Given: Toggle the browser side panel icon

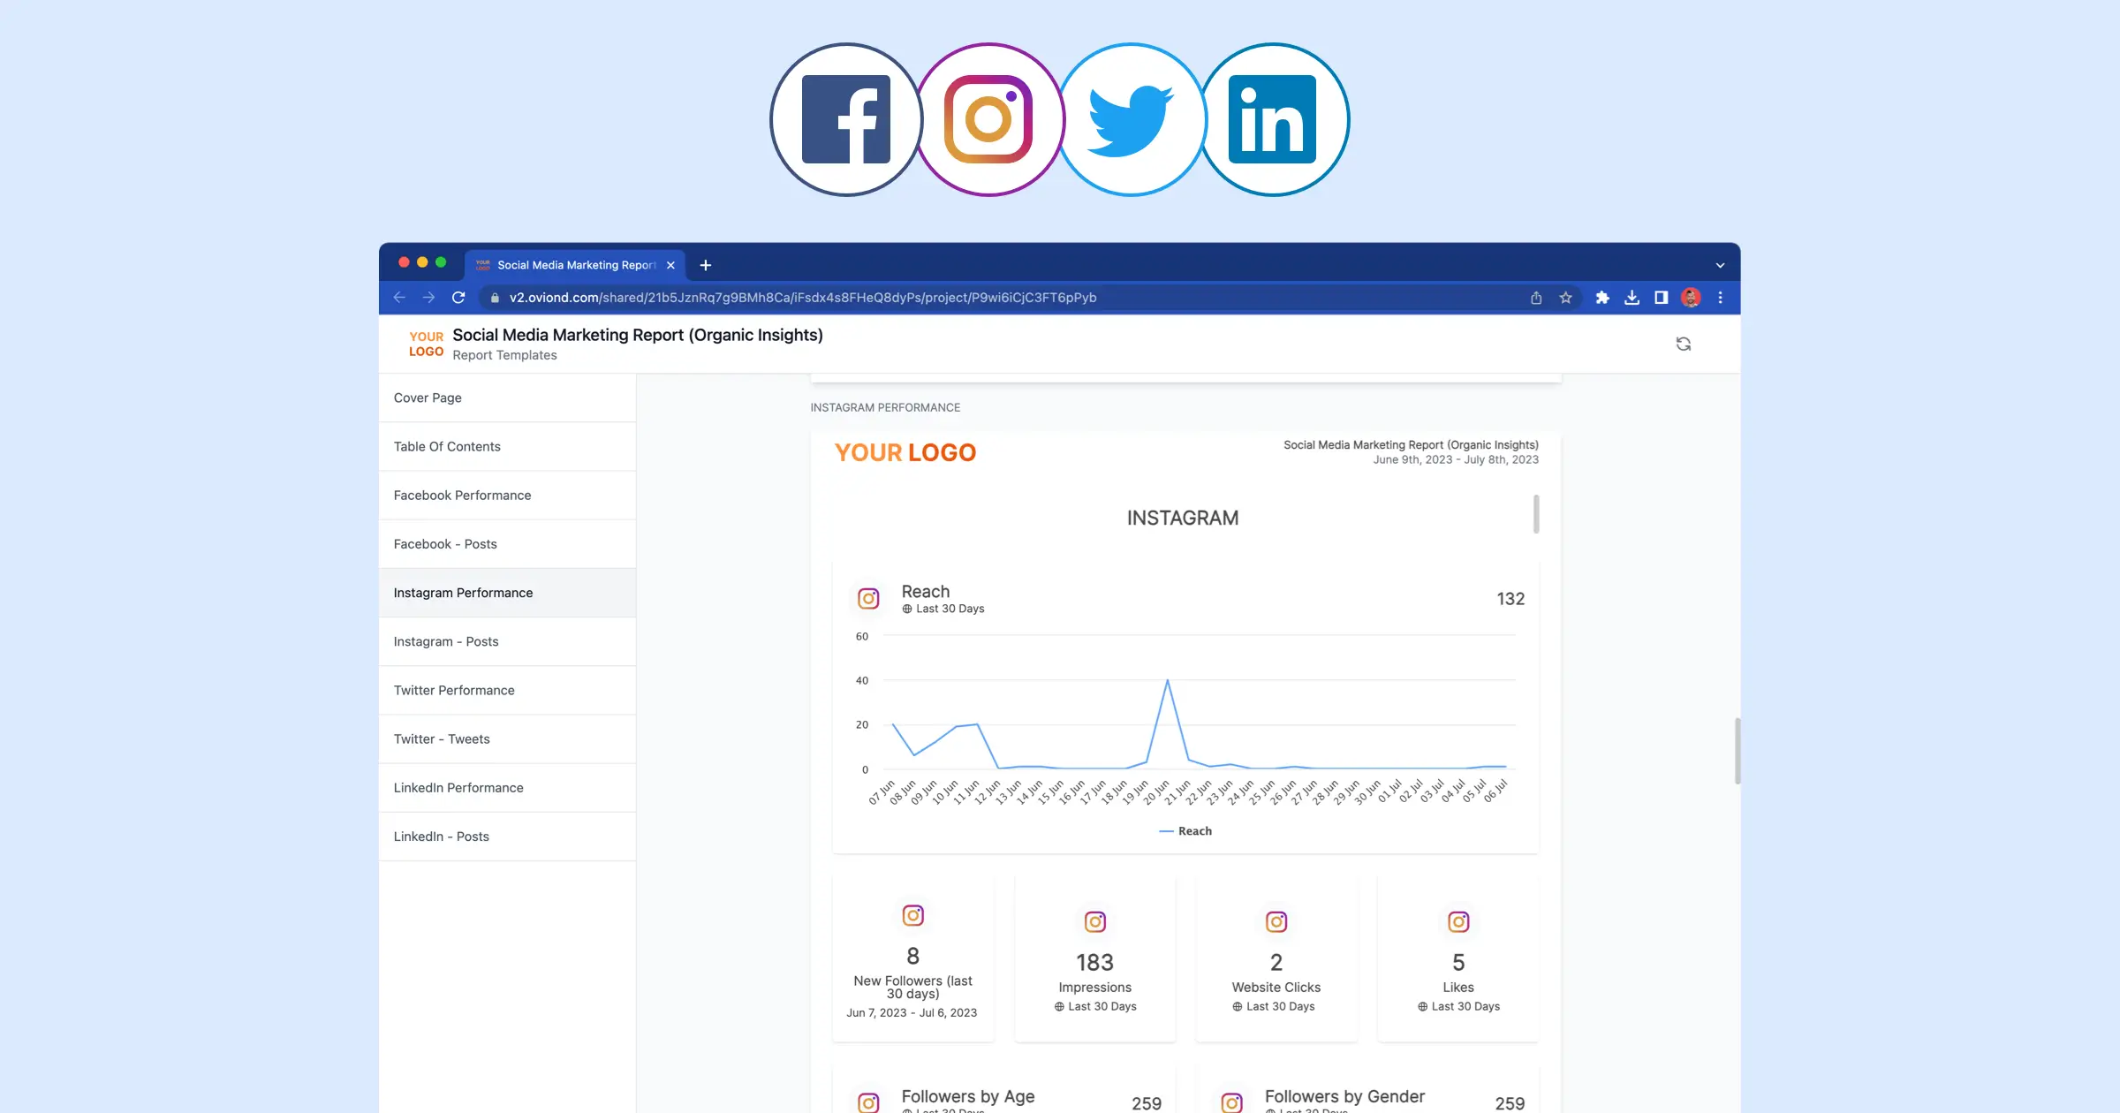Looking at the screenshot, I should [x=1661, y=298].
